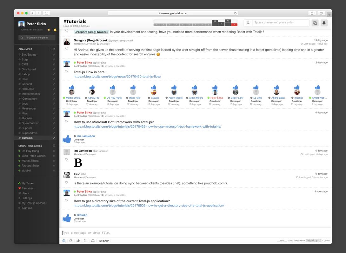346x253 pixels.
Task: Add a new direct message with plus icon
Action: pyautogui.click(x=54, y=145)
